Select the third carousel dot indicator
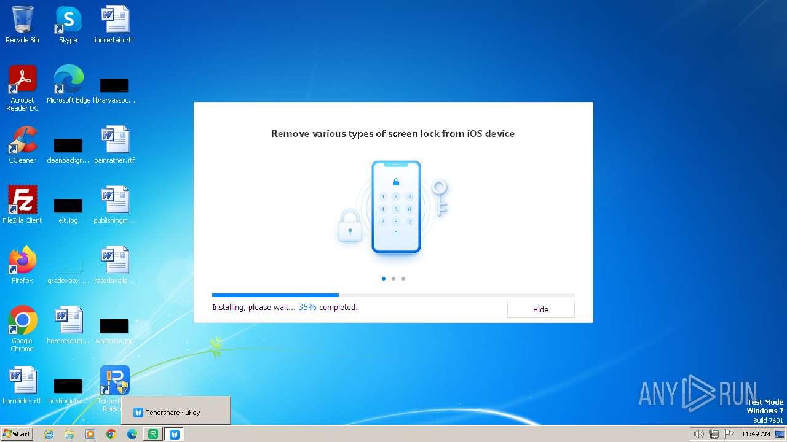This screenshot has height=442, width=787. [x=403, y=279]
